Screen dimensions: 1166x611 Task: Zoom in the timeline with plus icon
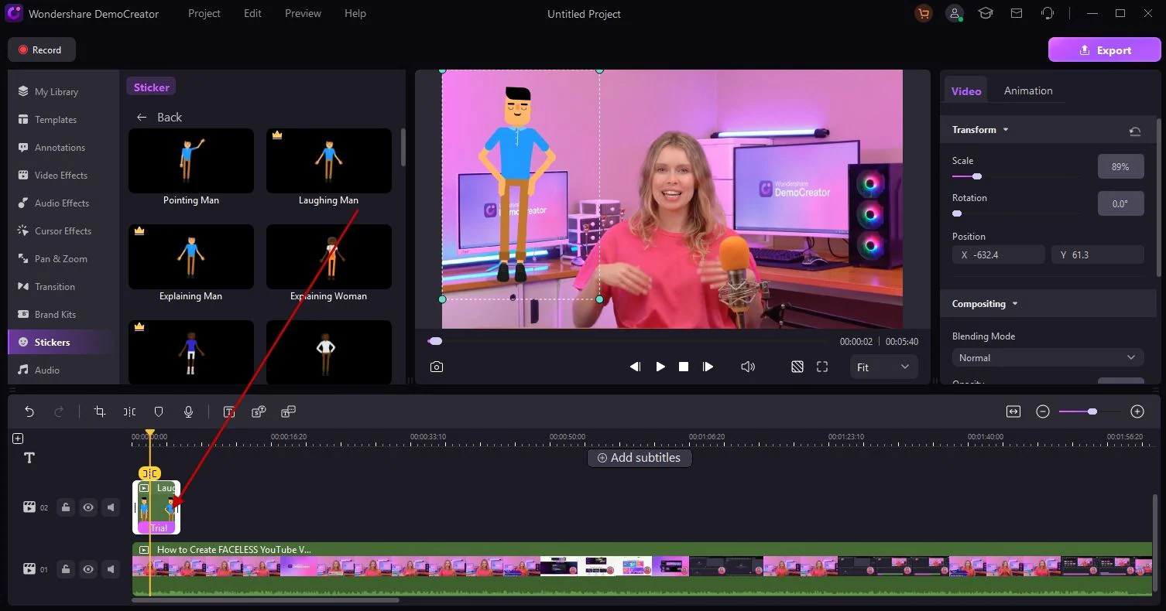click(1137, 411)
